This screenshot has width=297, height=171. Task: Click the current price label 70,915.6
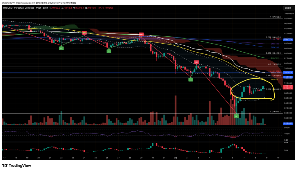coord(288,86)
